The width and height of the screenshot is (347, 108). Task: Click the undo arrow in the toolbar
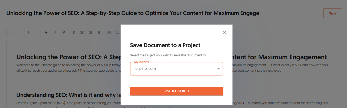pyautogui.click(x=11, y=32)
